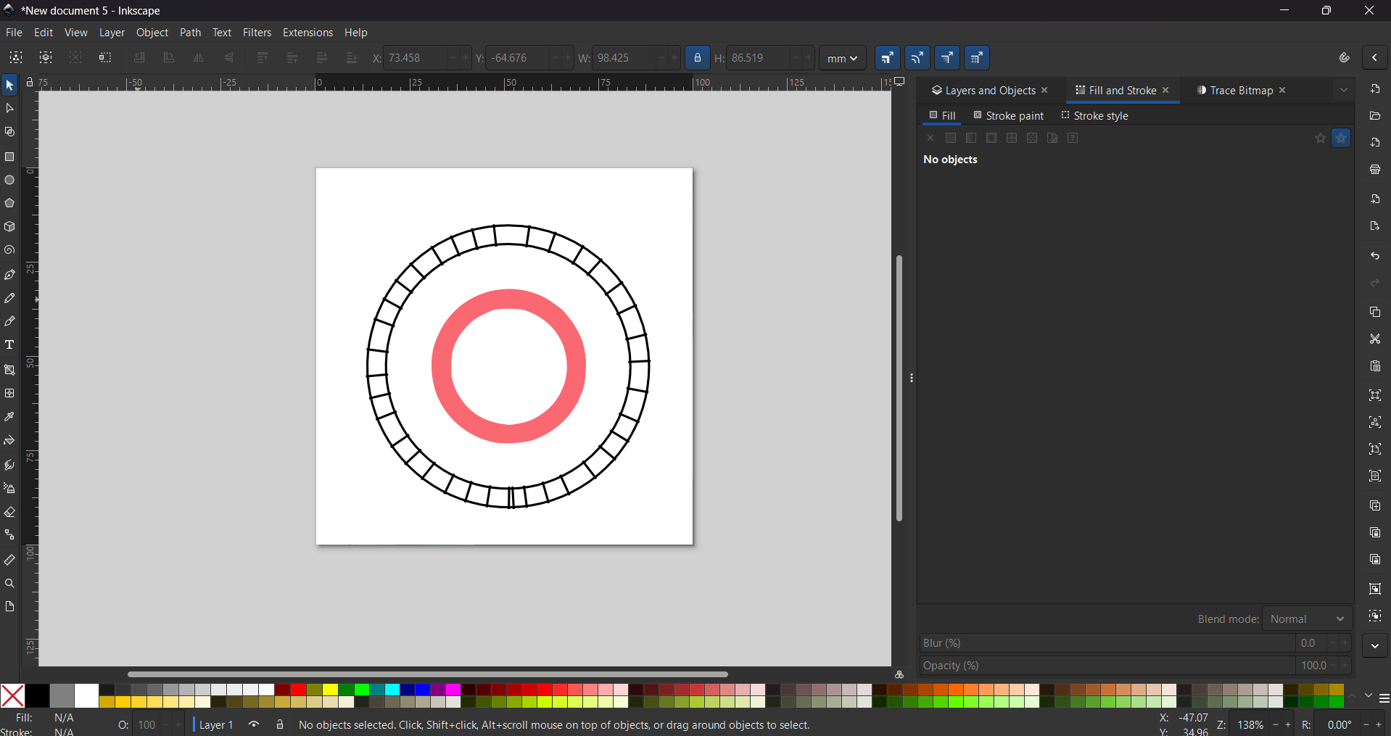The image size is (1391, 736).
Task: Switch to Trace Bitmap tab
Action: 1235,91
